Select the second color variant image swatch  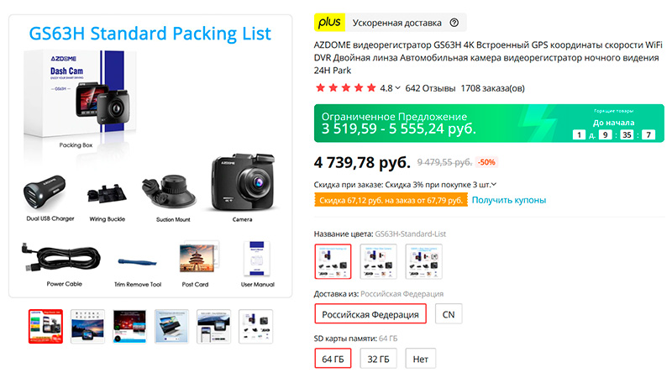[x=378, y=261]
